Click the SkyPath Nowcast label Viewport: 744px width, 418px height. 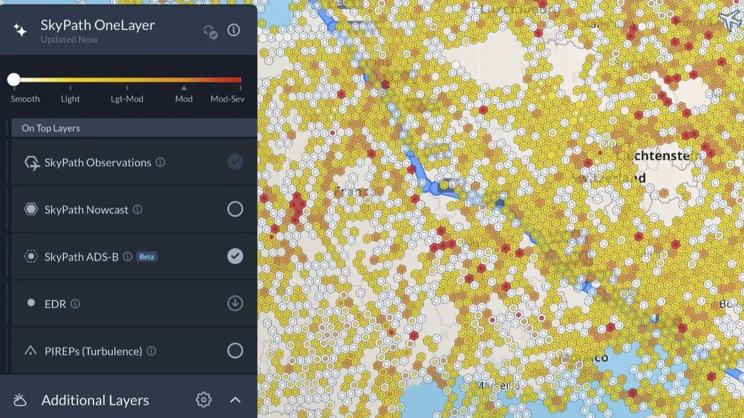pos(87,210)
